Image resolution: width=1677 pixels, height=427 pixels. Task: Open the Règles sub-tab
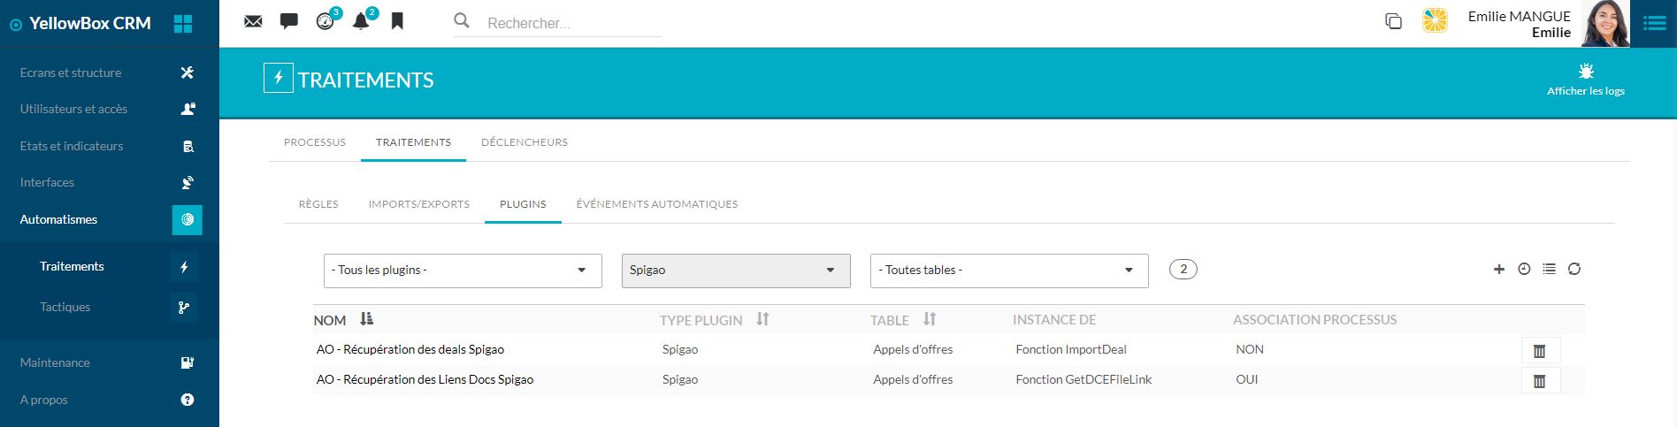318,204
